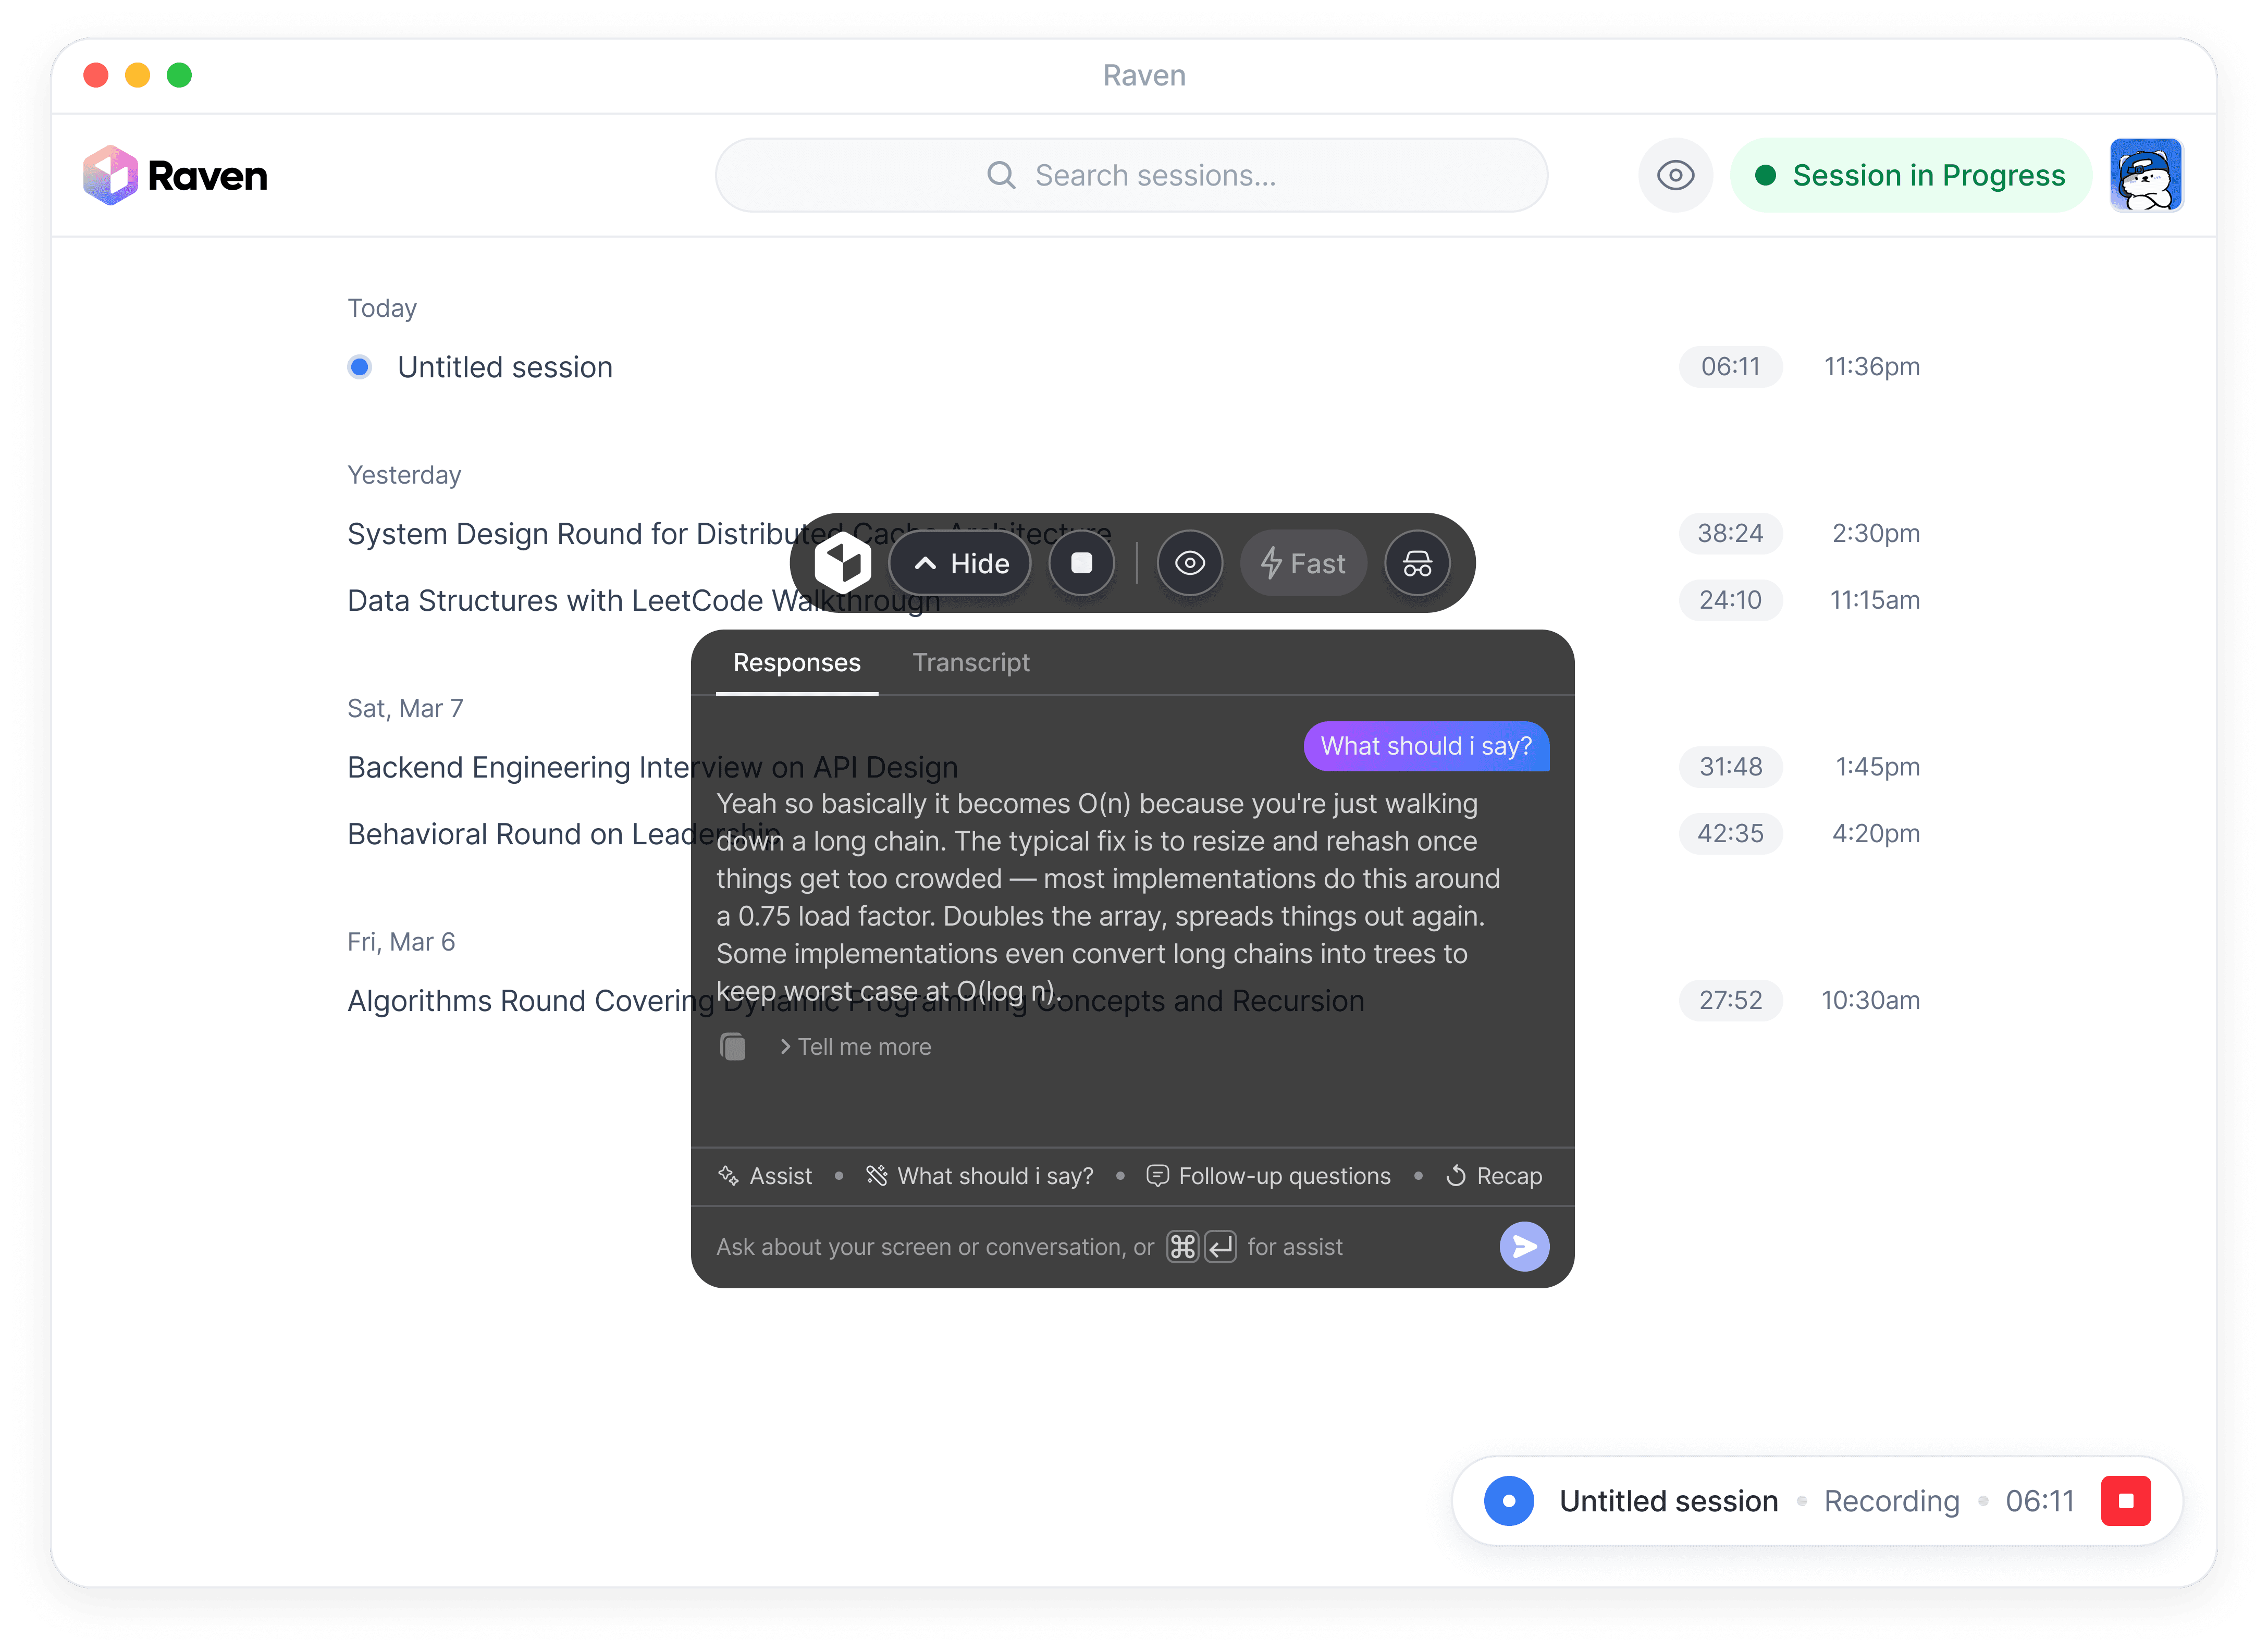Click Recap action
The width and height of the screenshot is (2268, 1651).
pyautogui.click(x=1494, y=1176)
